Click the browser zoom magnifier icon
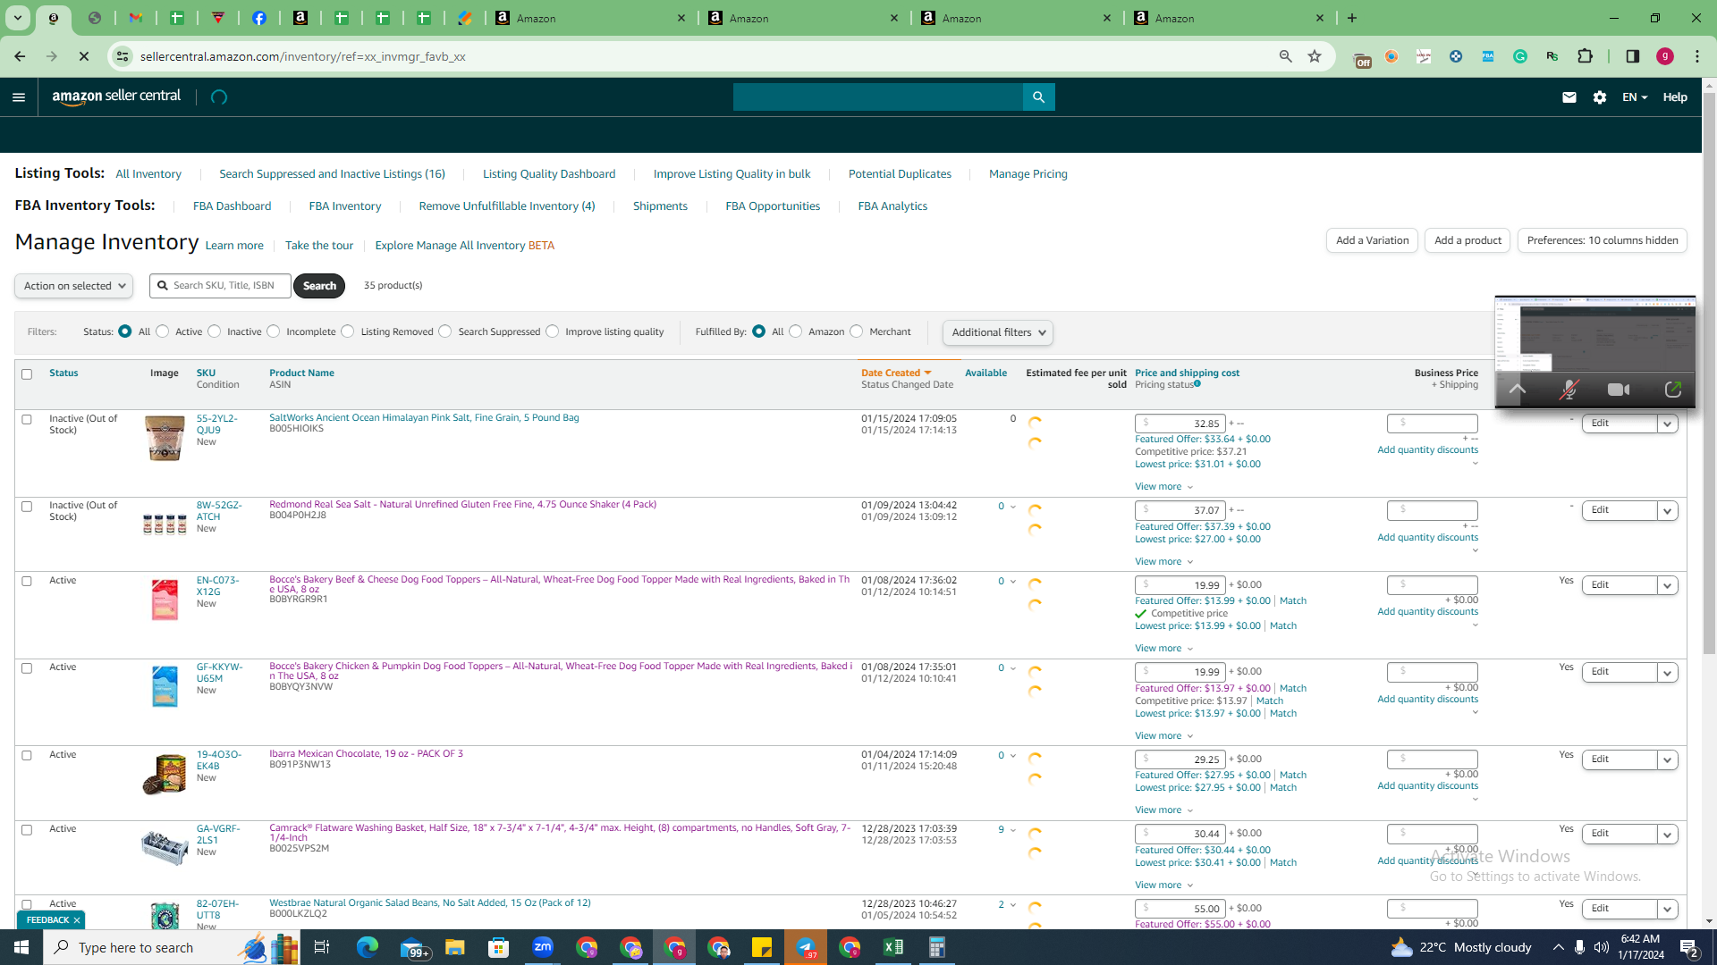 [x=1286, y=56]
